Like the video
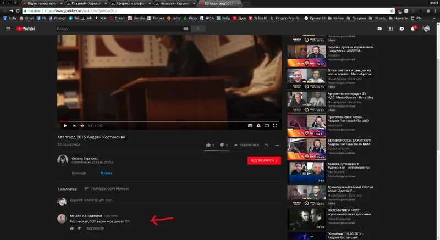The image size is (440, 240). click(x=210, y=145)
